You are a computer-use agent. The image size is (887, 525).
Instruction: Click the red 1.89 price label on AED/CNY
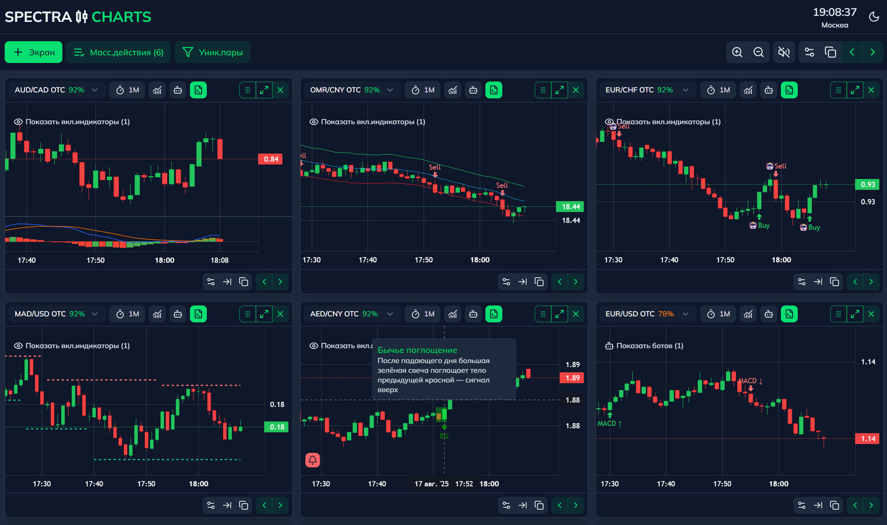[x=572, y=378]
